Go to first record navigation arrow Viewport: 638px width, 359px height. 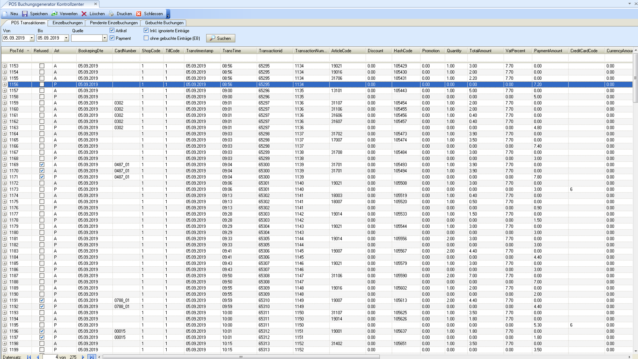[29, 357]
